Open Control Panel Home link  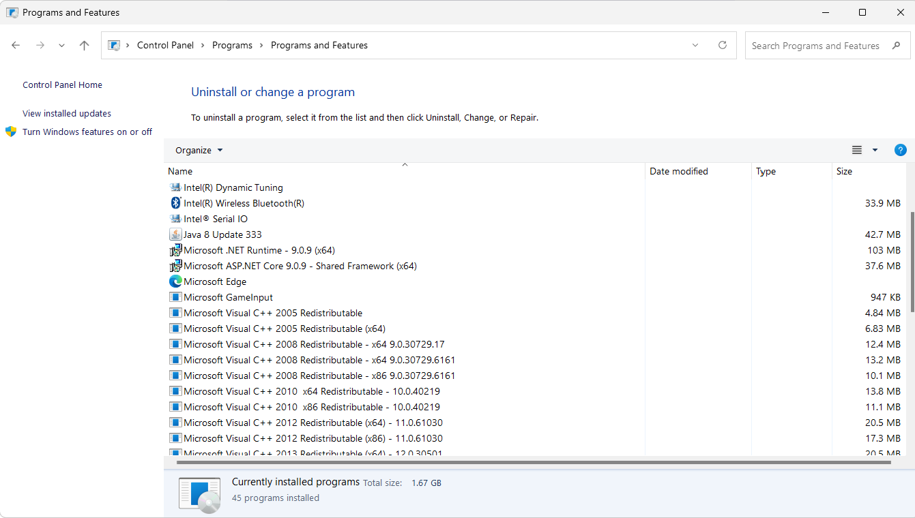click(x=62, y=85)
